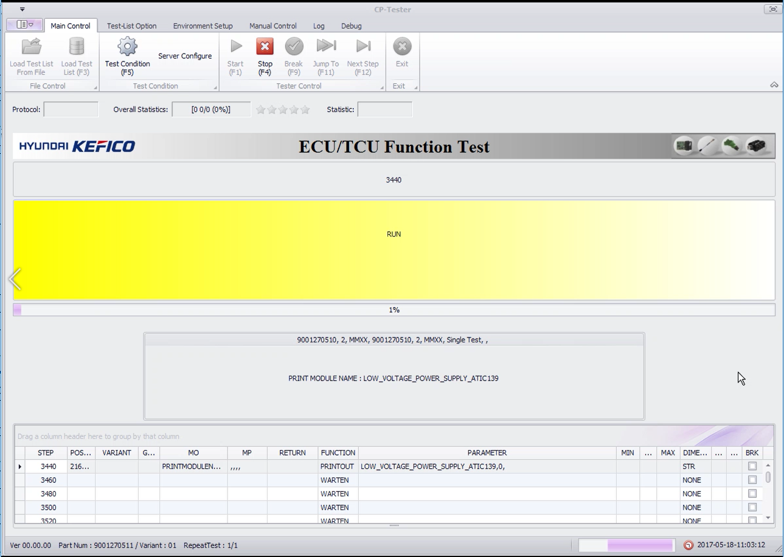
Task: Toggle the BRK checkbox for step 3460
Action: [x=752, y=480]
